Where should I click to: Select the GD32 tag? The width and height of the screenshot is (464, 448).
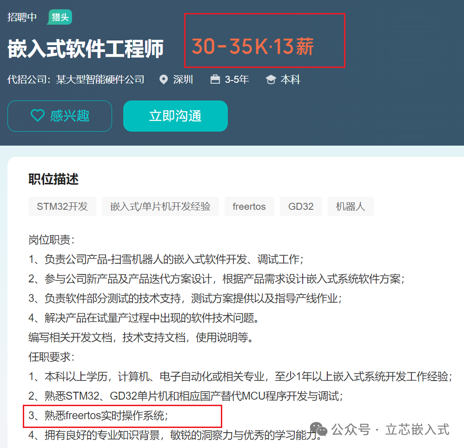click(x=301, y=207)
